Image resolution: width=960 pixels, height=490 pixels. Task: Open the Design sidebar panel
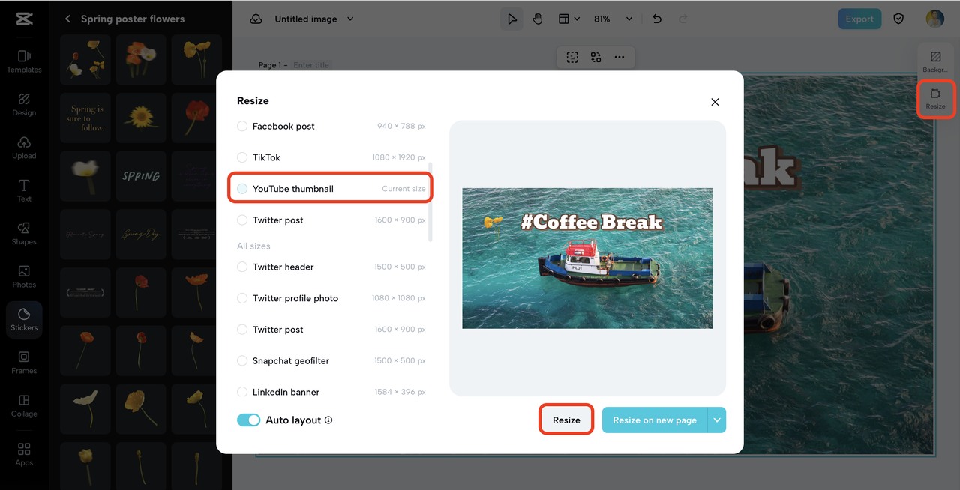(24, 104)
